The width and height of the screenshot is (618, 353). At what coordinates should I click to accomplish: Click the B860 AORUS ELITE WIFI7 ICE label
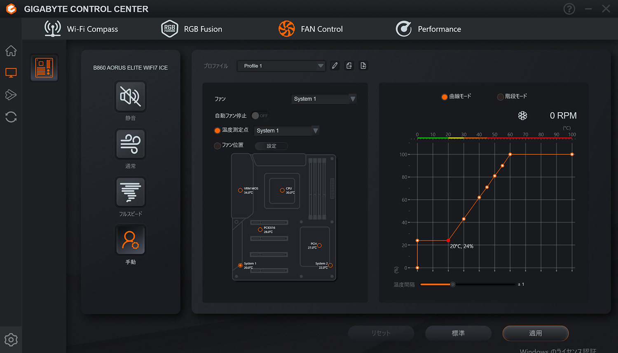pos(131,68)
